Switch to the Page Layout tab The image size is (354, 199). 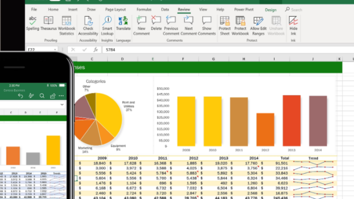[115, 10]
